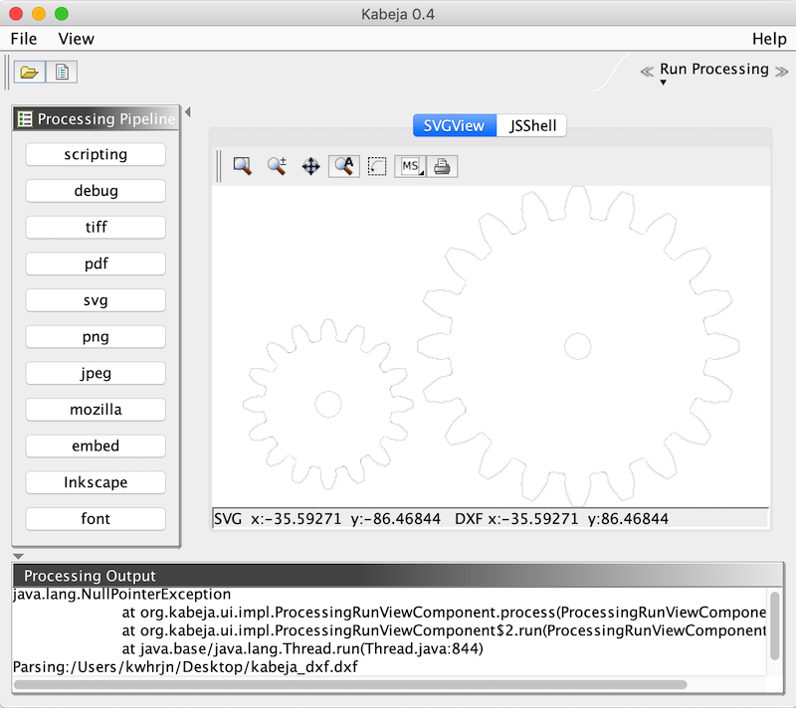Open the View menu
Viewport: 796px width, 708px height.
(77, 39)
